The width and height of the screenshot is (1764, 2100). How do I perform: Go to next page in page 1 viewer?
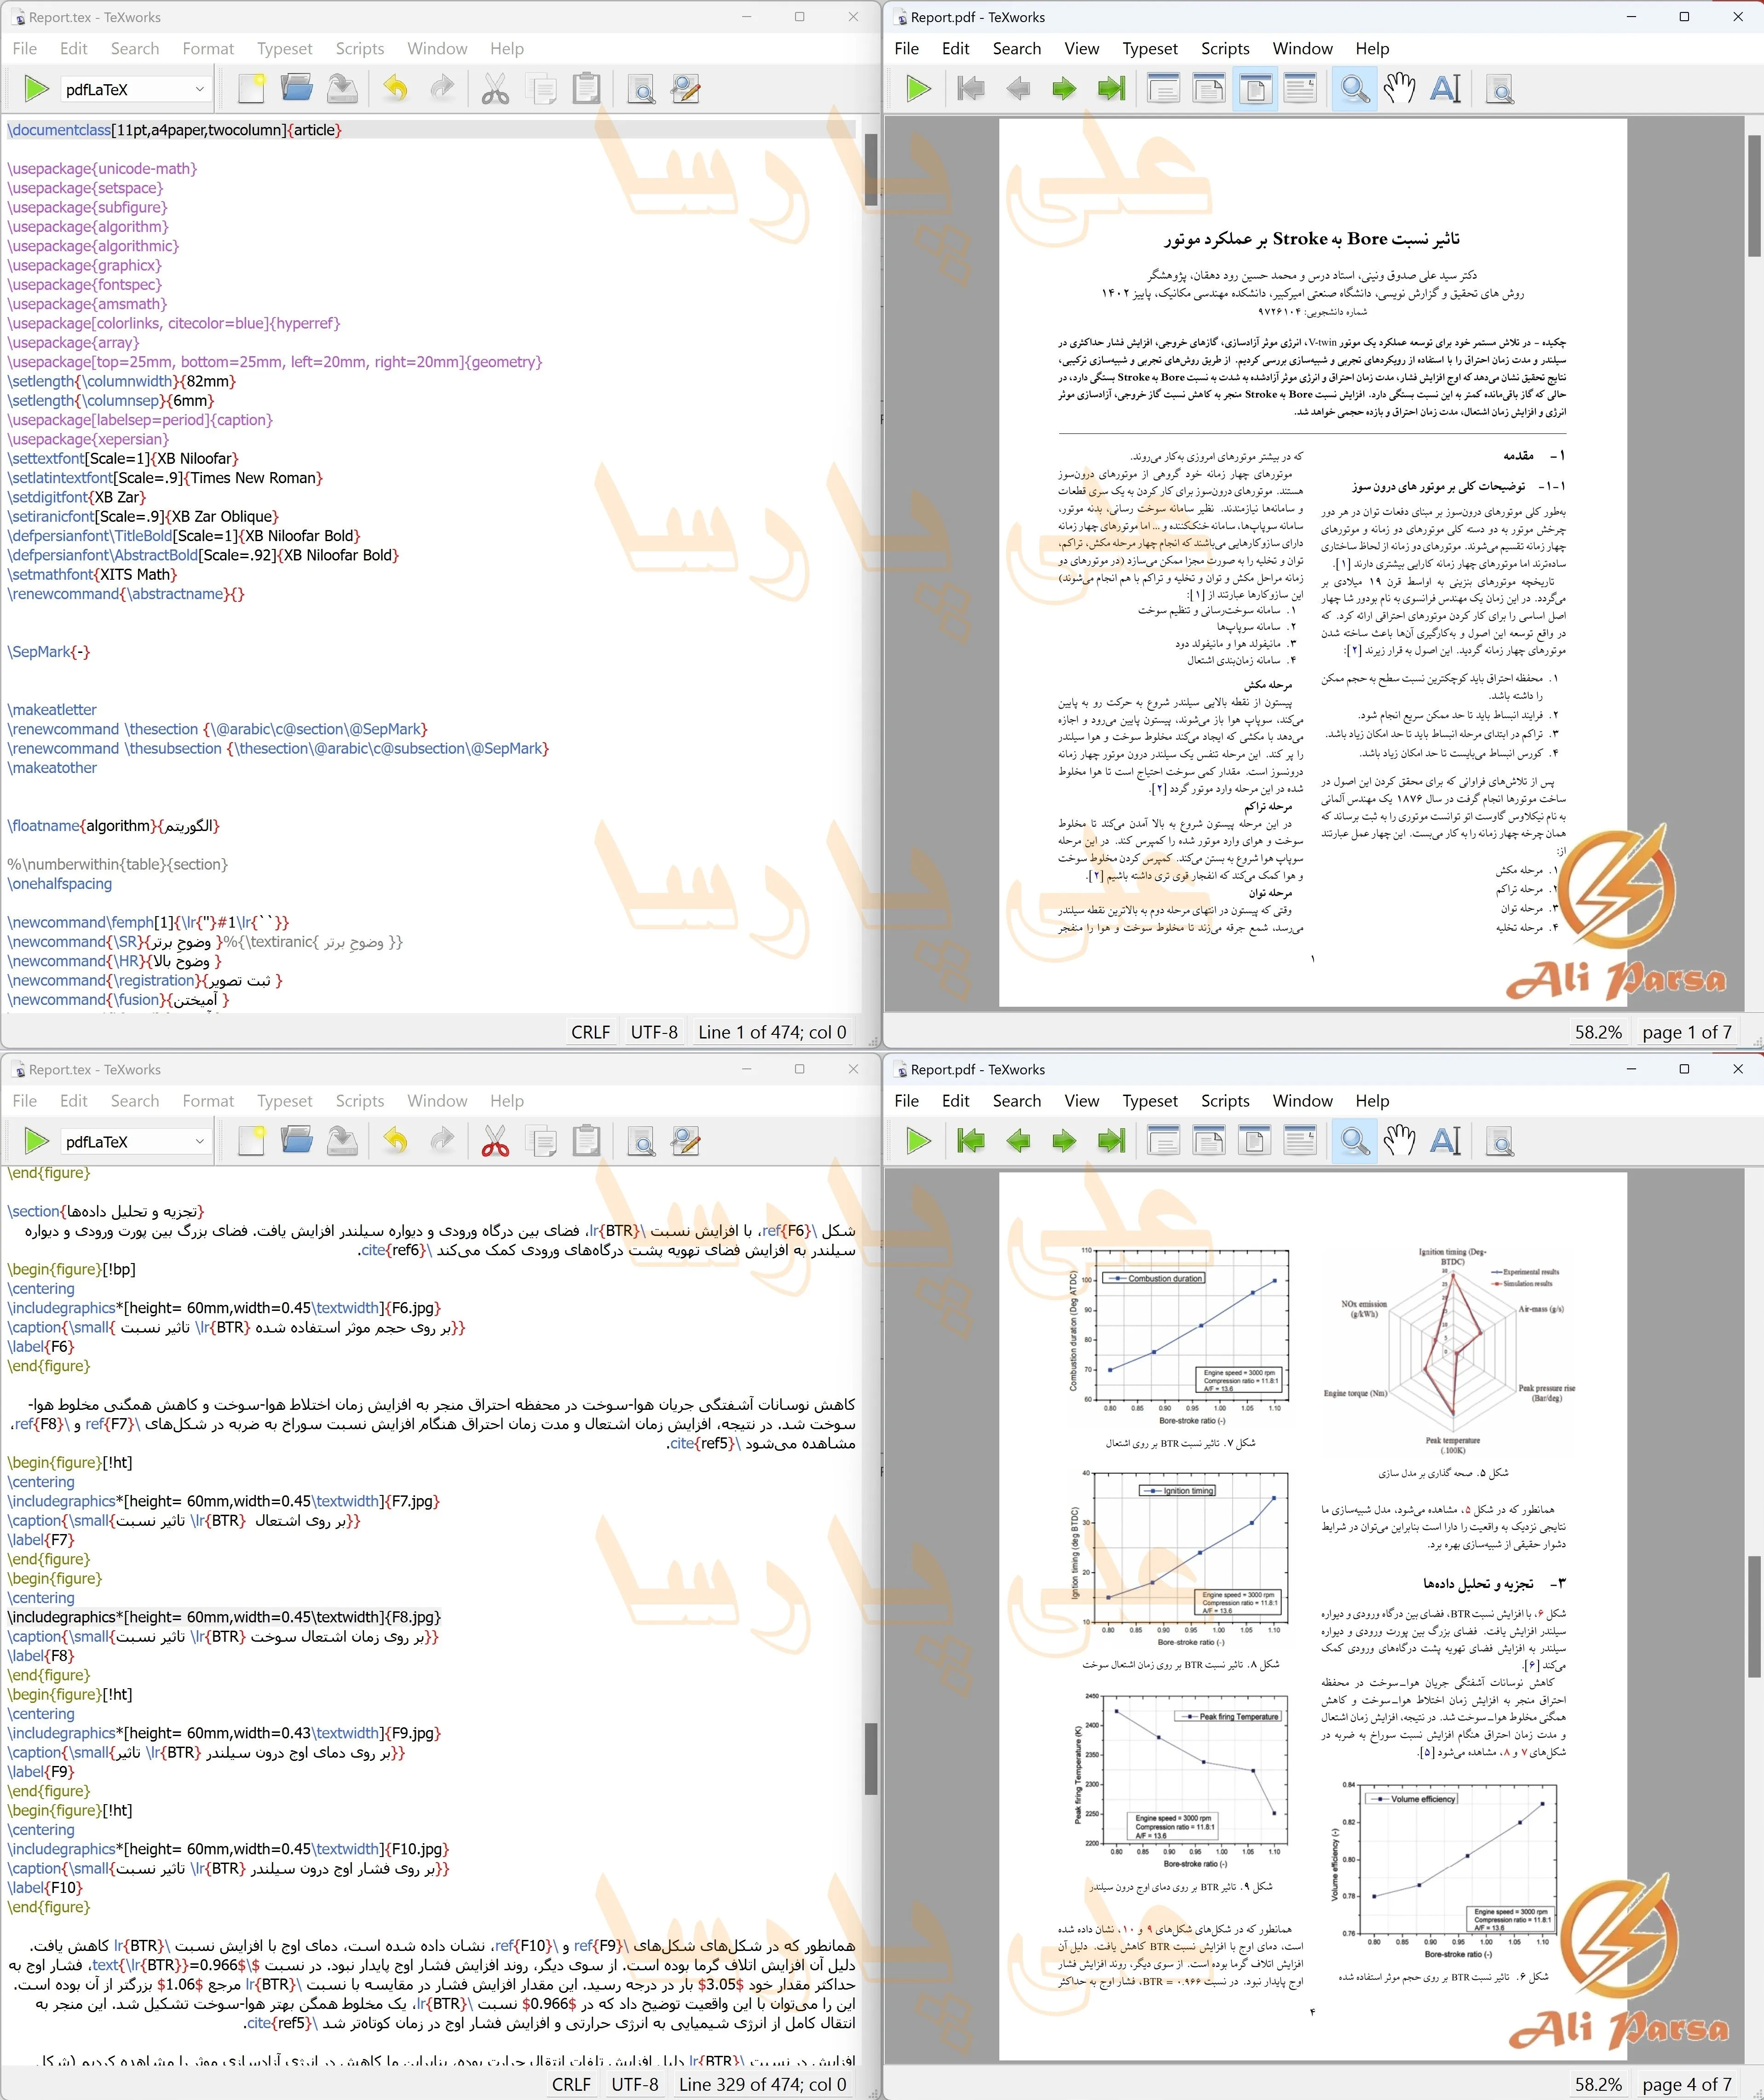click(x=1064, y=89)
